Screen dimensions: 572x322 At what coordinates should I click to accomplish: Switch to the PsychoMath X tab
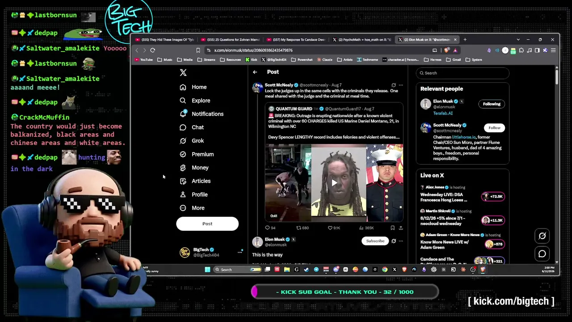point(362,40)
